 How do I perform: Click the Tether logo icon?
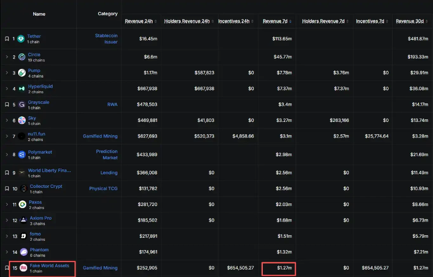click(21, 39)
